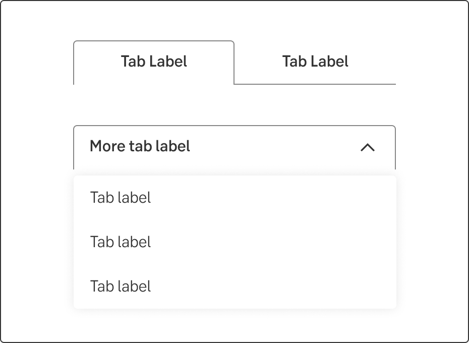Toggle the 'More tab label' combo box
Viewport: 469px width, 343px height.
234,147
